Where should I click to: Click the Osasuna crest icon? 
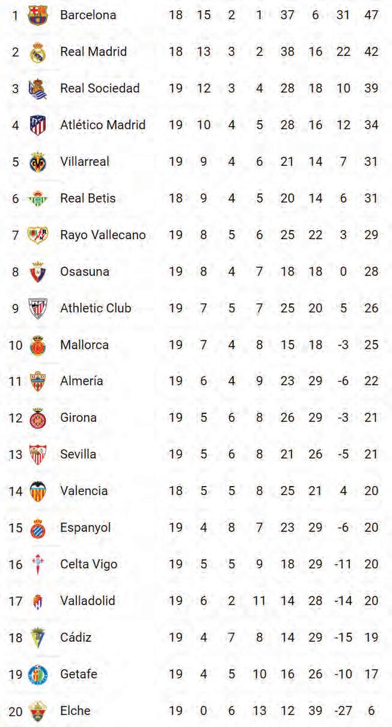(x=38, y=272)
